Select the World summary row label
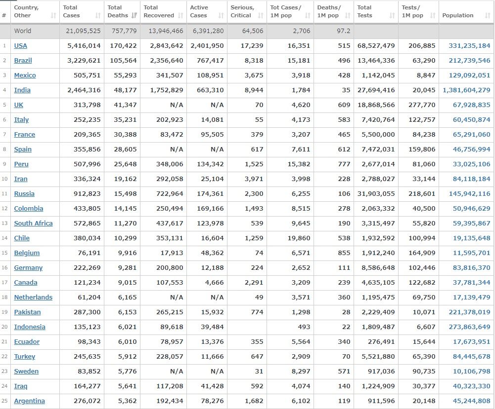The image size is (495, 409). (x=23, y=31)
